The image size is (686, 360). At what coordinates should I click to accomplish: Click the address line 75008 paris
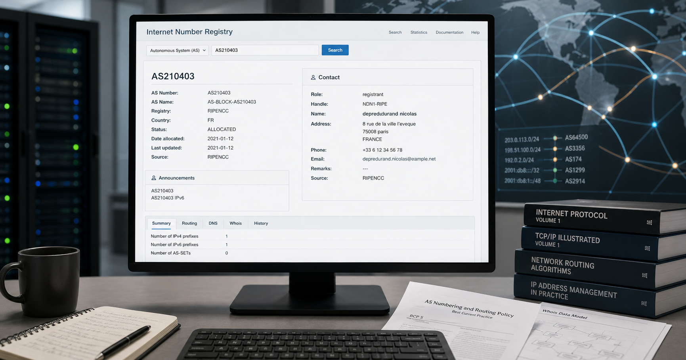[375, 131]
